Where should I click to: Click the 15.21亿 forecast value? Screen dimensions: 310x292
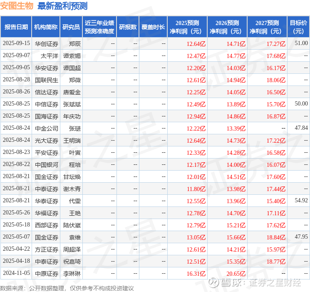[236, 225]
